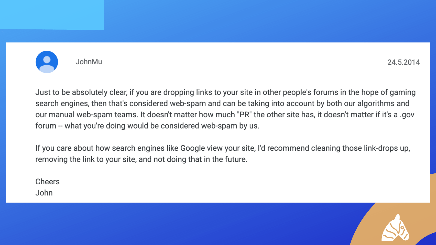
Task: Open the JohnMu username profile
Action: 89,62
